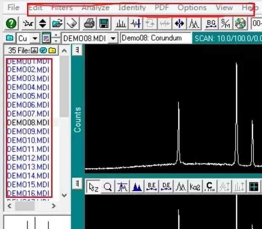Screen dimensions: 262x229
Task: Click the Kα2 strip icon
Action: tap(195, 187)
